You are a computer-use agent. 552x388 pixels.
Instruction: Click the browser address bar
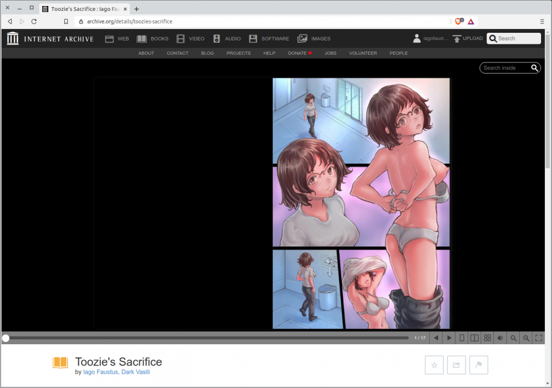click(x=262, y=21)
